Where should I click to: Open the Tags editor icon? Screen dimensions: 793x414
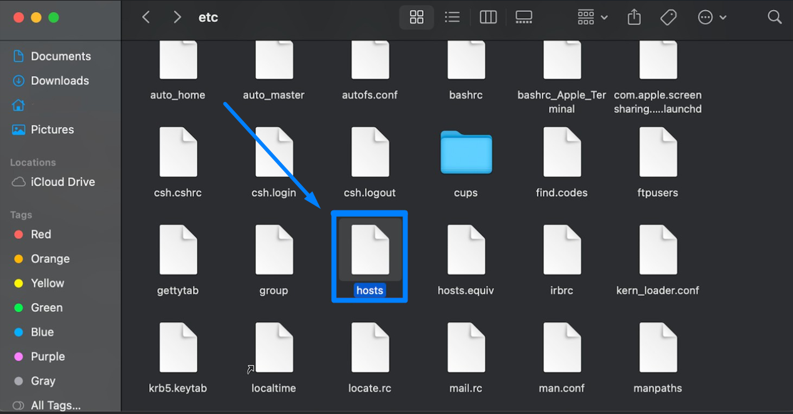[667, 17]
